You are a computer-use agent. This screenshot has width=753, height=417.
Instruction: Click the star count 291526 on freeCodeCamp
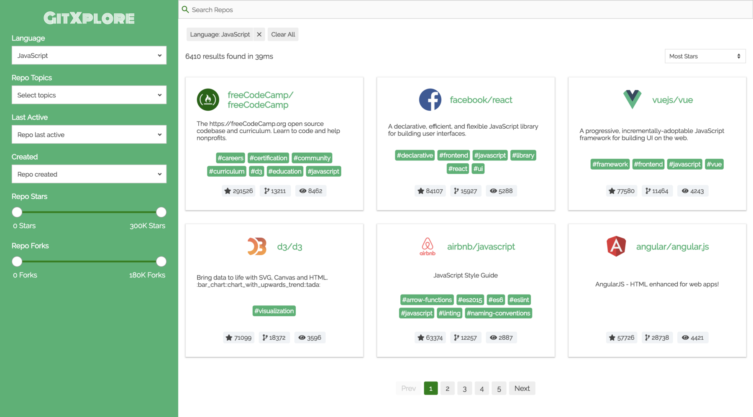tap(238, 191)
